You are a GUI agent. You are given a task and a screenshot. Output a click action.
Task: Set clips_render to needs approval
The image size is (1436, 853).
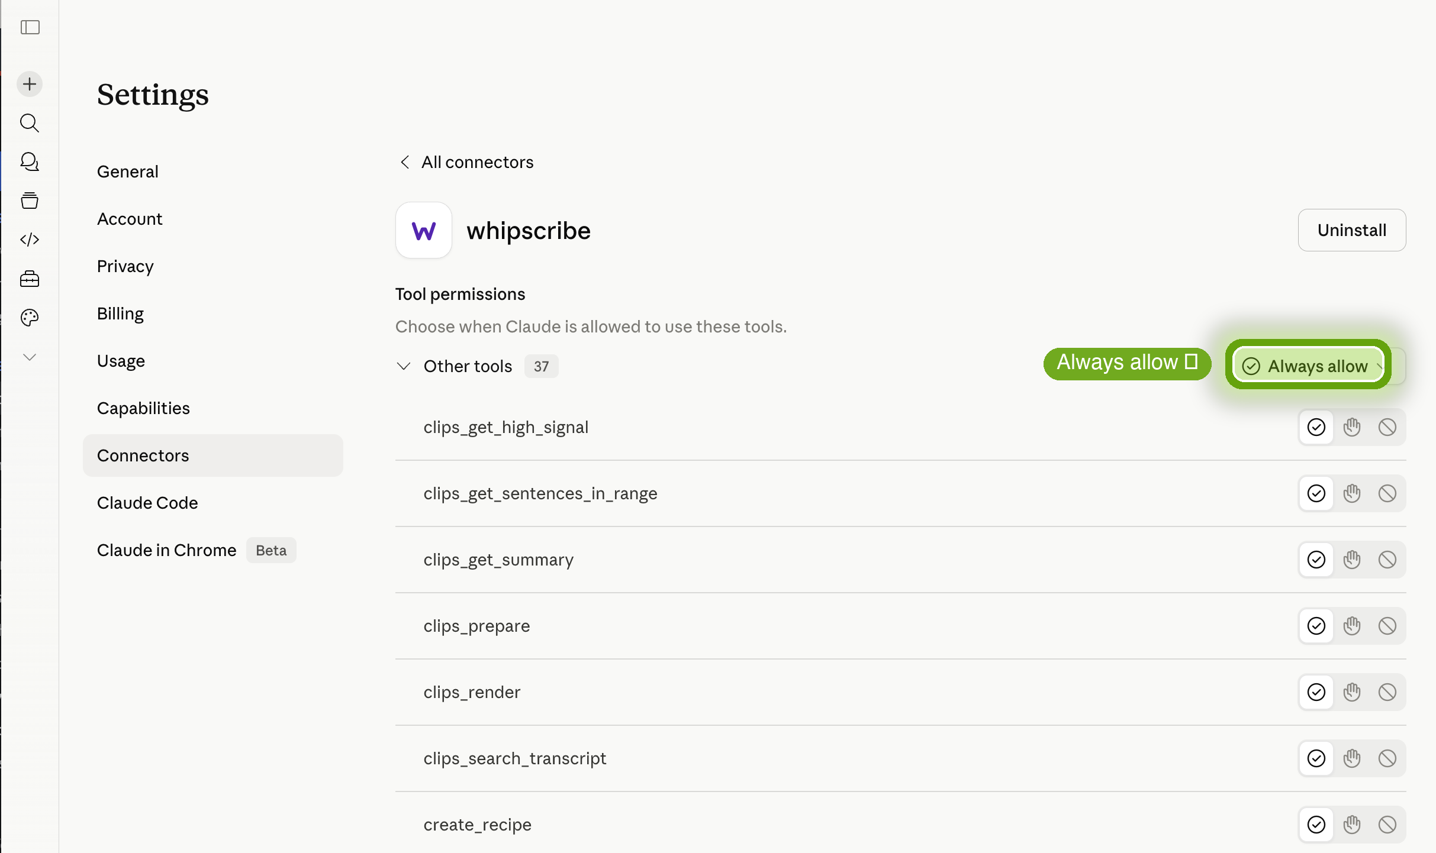[1352, 692]
